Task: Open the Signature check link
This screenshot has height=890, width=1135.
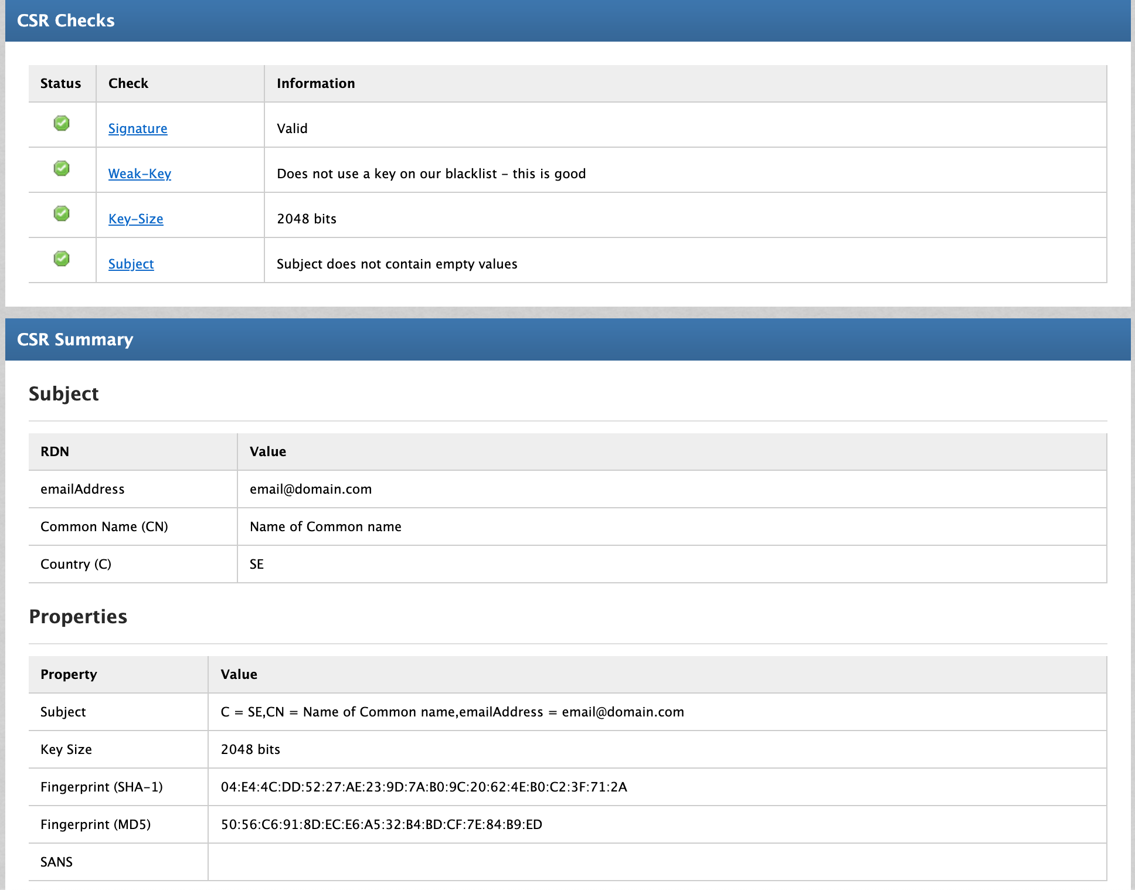Action: pyautogui.click(x=138, y=128)
